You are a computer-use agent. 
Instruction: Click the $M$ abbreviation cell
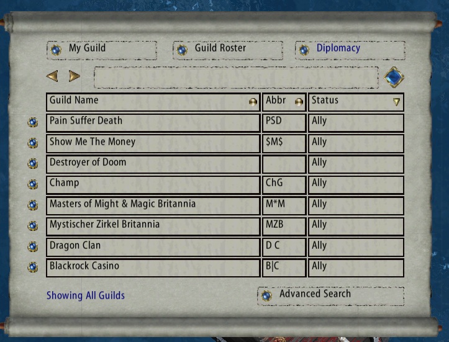click(284, 143)
